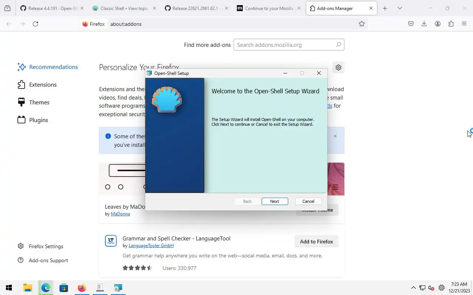This screenshot has width=473, height=295.
Task: Click the Firefox identity icon in address bar
Action: 94,24
